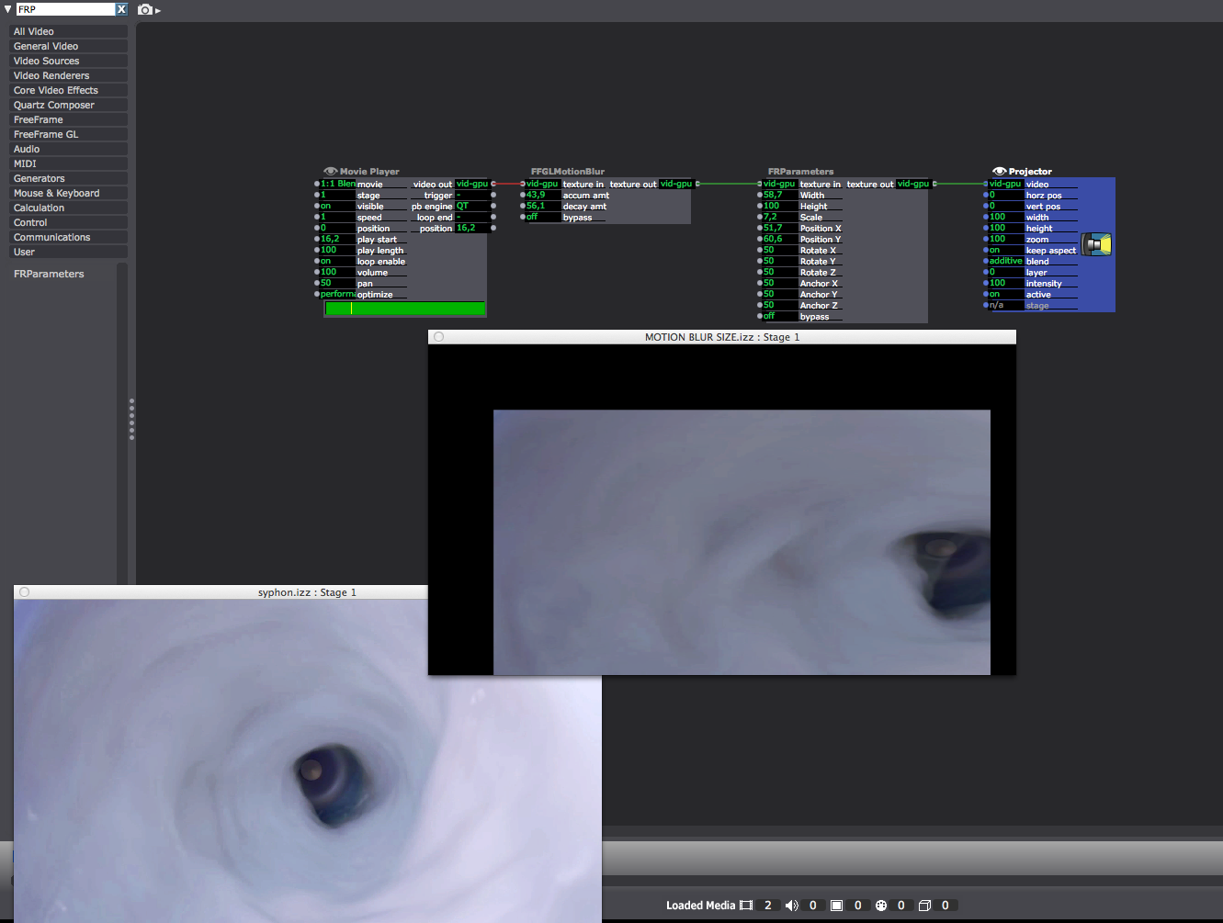Image resolution: width=1223 pixels, height=923 pixels.
Task: Open Movie Player movie 1:1 value
Action: pos(336,184)
